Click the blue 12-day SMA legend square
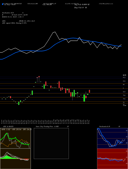The image size is (128, 169). 3,4
